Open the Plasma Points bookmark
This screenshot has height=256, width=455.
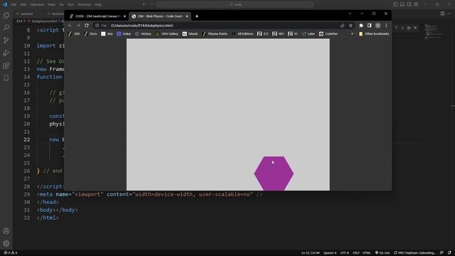point(215,34)
